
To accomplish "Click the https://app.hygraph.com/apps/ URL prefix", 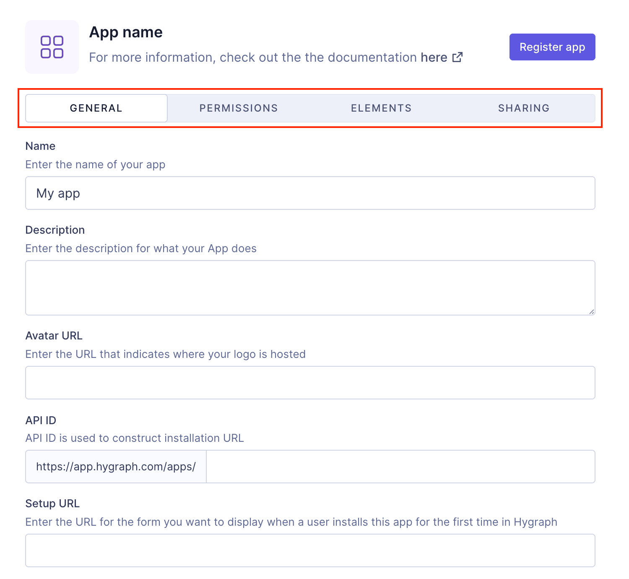I will tap(116, 467).
